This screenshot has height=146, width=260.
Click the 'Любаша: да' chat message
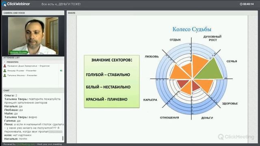(x=13, y=110)
